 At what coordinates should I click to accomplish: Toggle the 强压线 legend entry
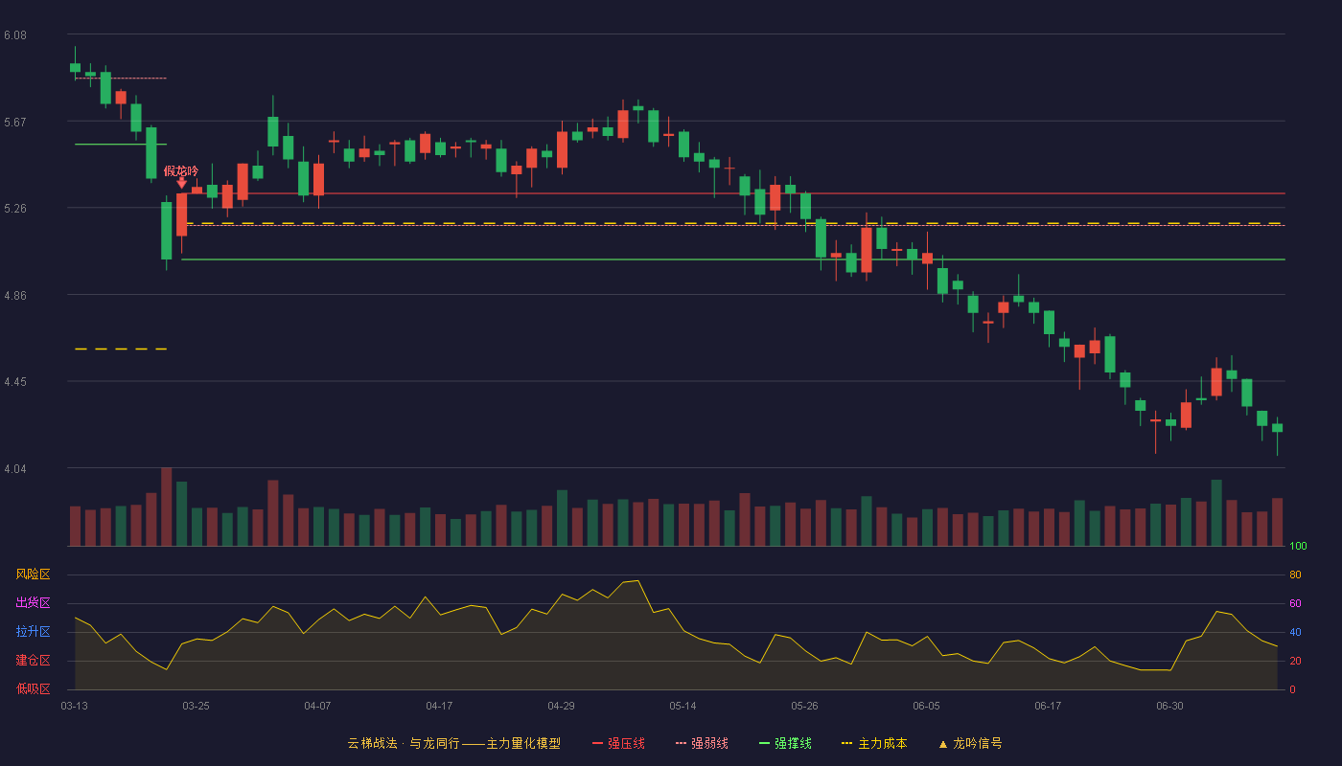pos(618,743)
